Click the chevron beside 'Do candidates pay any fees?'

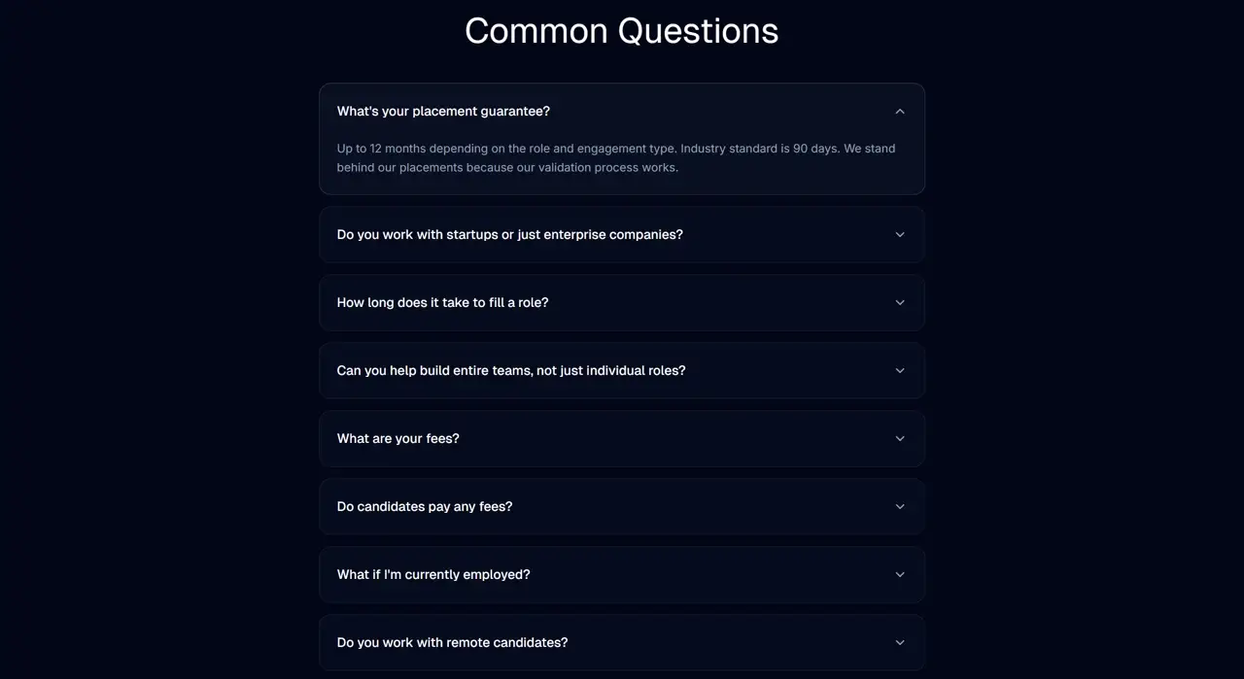tap(899, 506)
